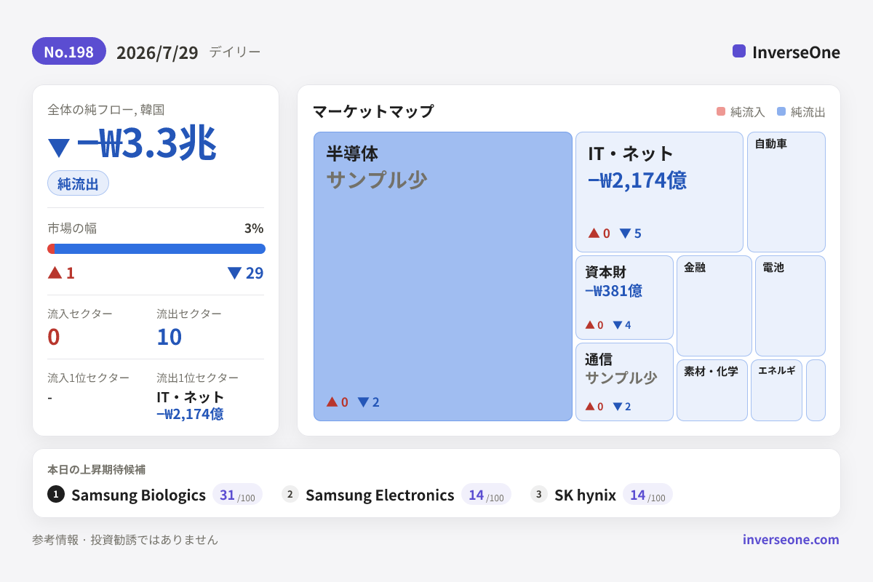The width and height of the screenshot is (873, 582).
Task: Click the rank 2 circle badge
Action: point(290,494)
